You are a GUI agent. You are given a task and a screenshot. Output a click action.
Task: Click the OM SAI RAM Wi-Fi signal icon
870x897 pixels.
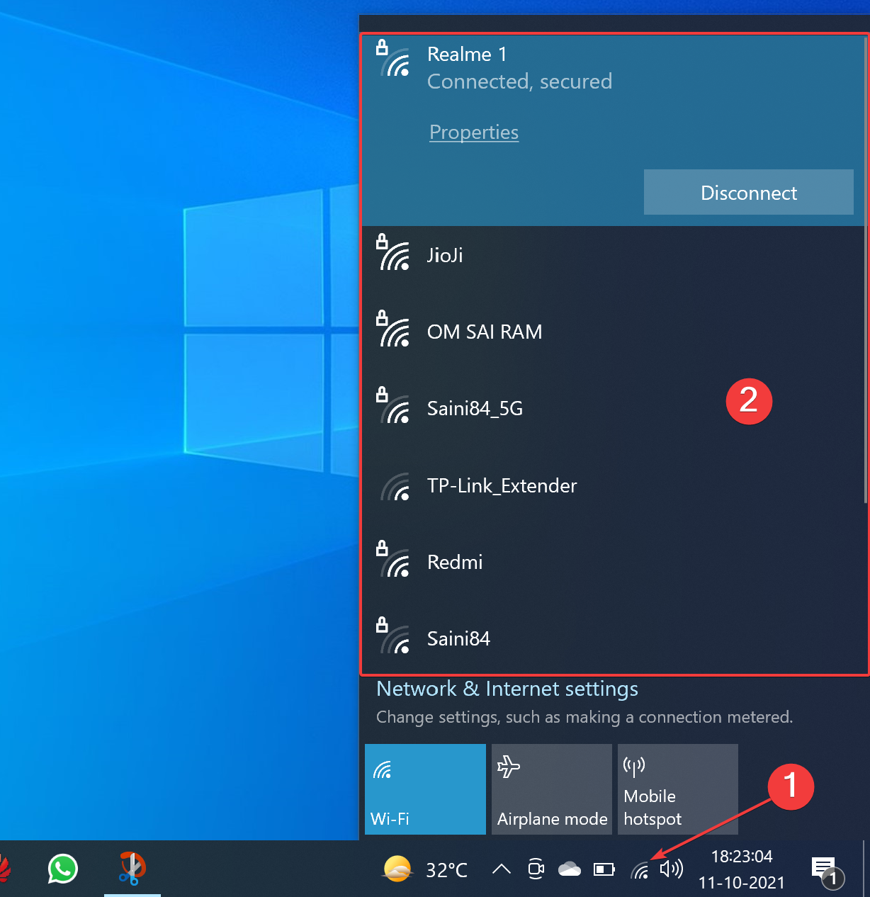[x=392, y=329]
